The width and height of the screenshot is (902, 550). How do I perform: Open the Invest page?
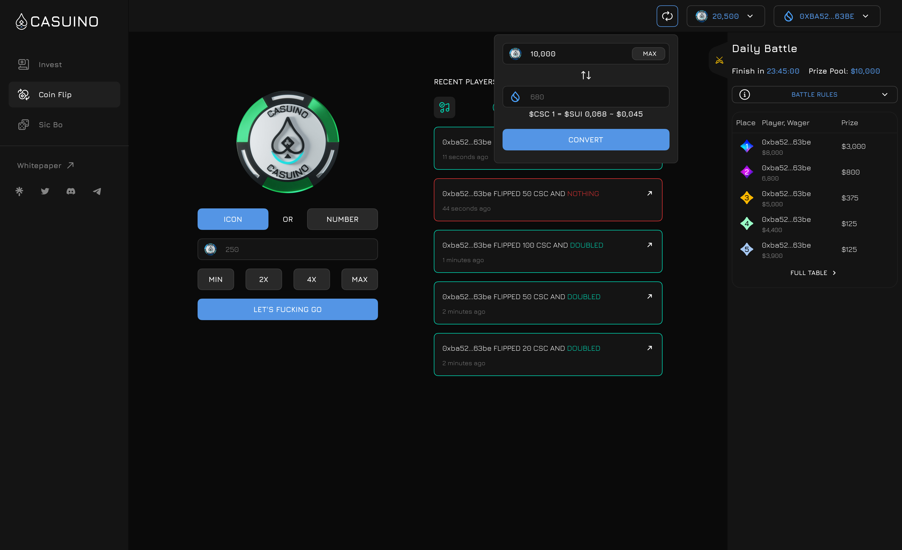tap(50, 64)
